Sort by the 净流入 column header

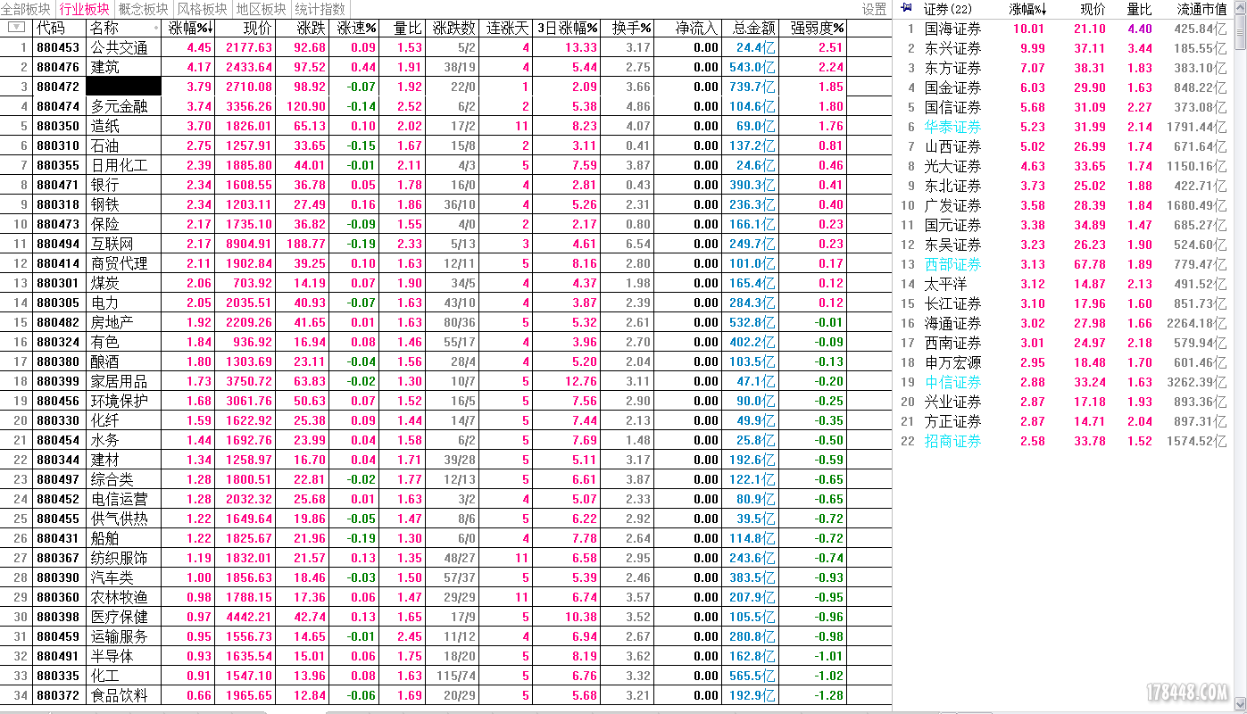[x=696, y=28]
